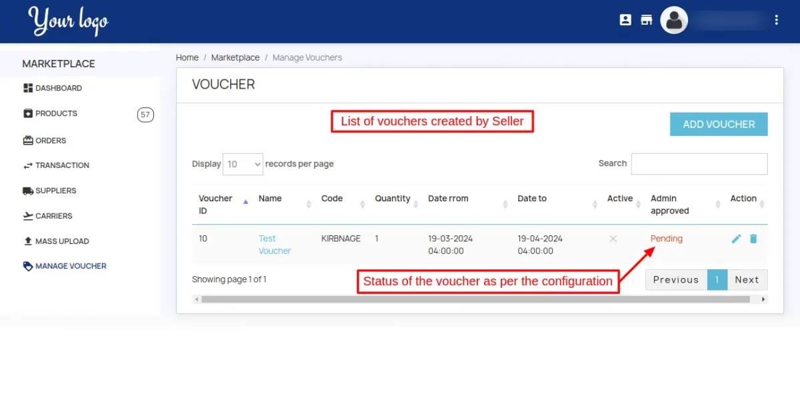Open Dashboard in the sidebar
This screenshot has height=404, width=800.
tap(58, 88)
